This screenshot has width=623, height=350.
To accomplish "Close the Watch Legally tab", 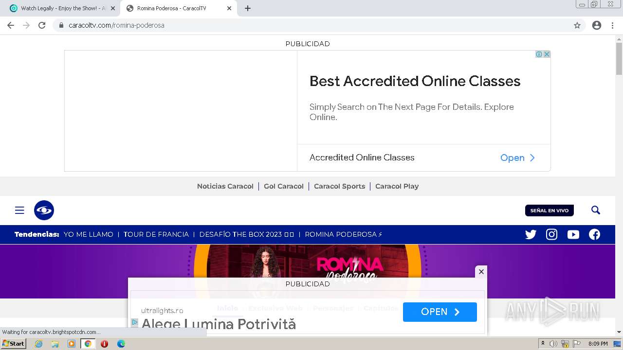I will click(113, 8).
